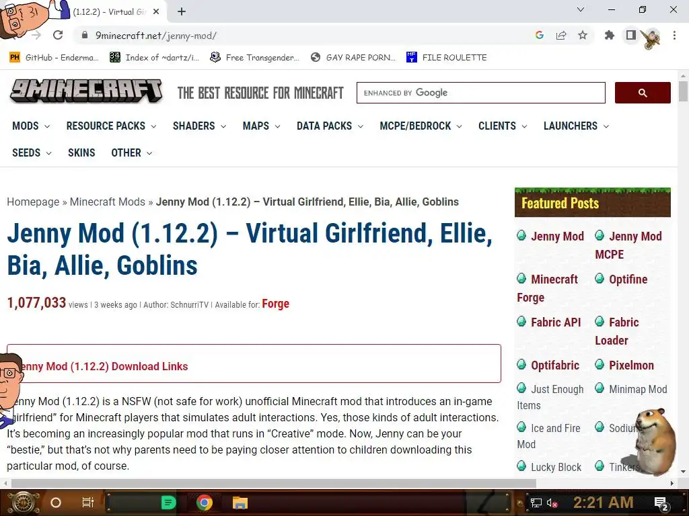Open the Start button on taskbar
Viewport: 689px width, 516px height.
(x=23, y=503)
